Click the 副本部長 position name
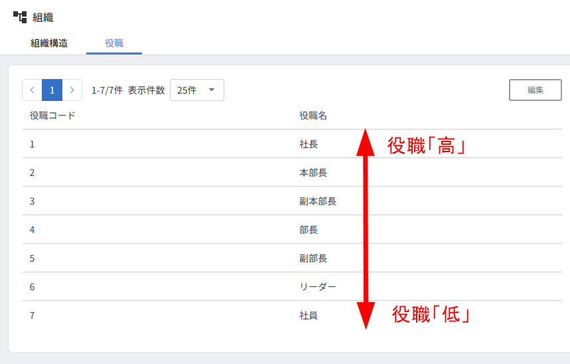Viewport: 570px width, 364px height. point(318,201)
